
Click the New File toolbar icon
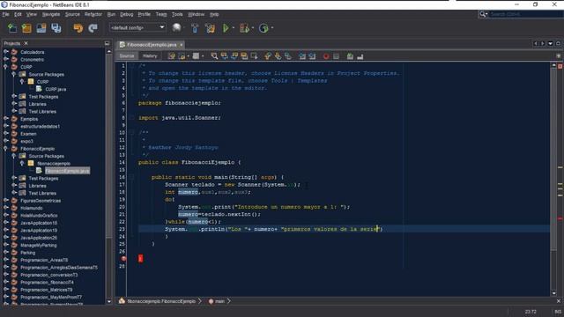[12, 28]
